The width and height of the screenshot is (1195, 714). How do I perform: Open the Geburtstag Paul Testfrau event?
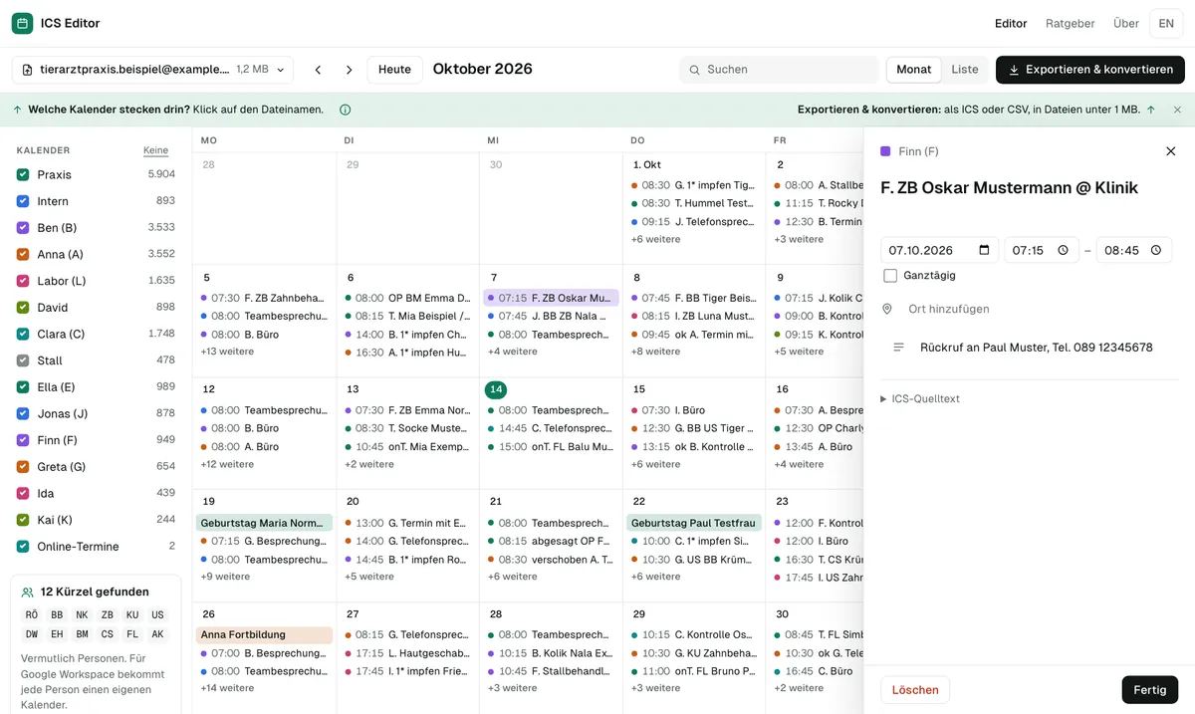694,523
